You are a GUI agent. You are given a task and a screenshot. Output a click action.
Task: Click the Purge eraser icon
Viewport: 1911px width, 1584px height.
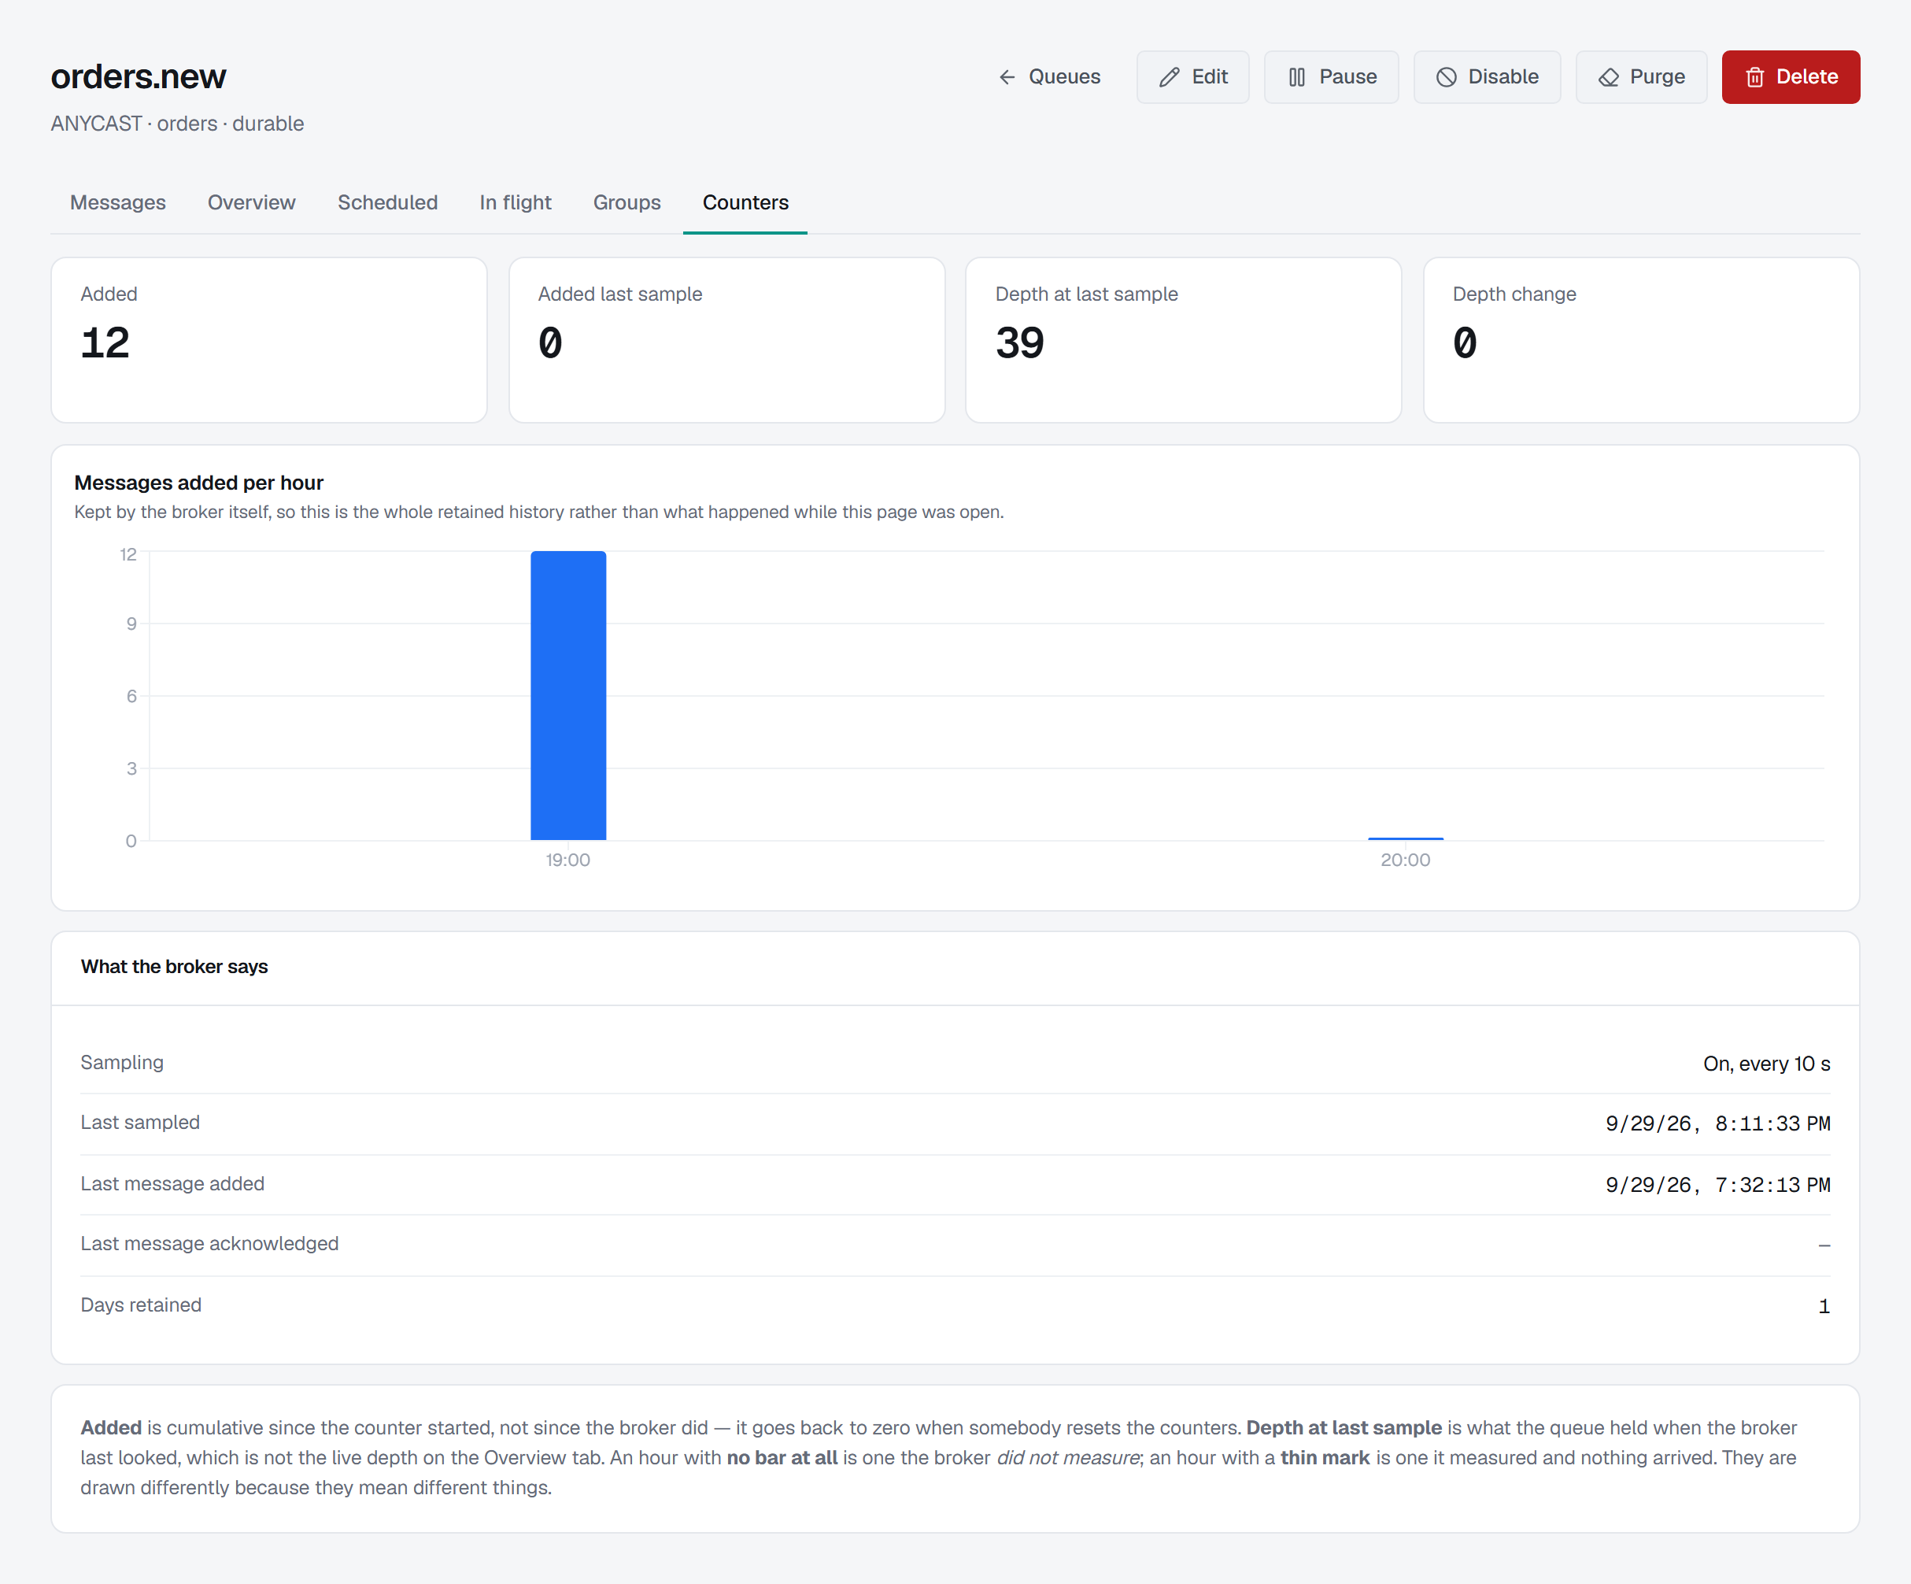pos(1608,77)
